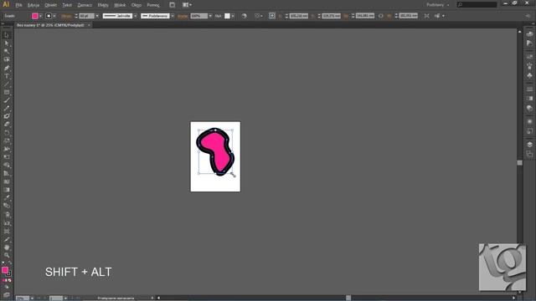The height and width of the screenshot is (301, 536).
Task: Click the Go to Bridge icon
Action: [172, 5]
